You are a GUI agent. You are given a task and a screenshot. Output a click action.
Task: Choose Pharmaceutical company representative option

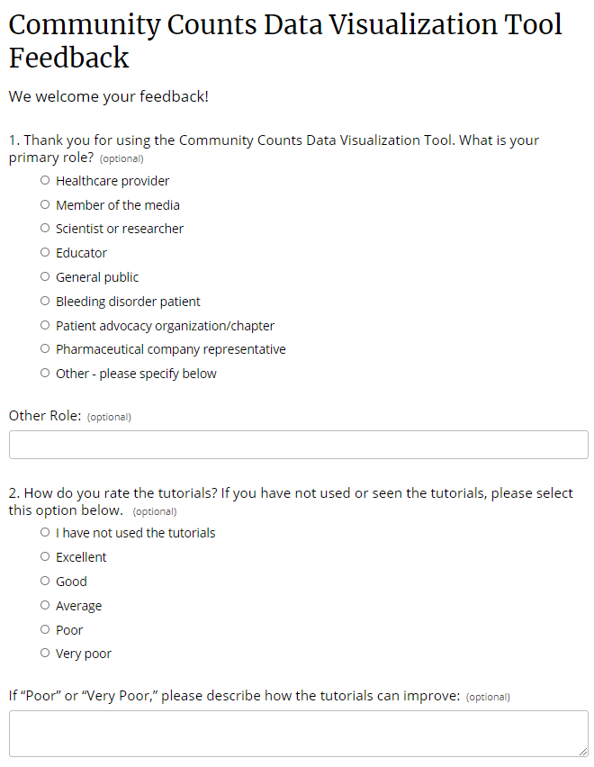pyautogui.click(x=45, y=349)
